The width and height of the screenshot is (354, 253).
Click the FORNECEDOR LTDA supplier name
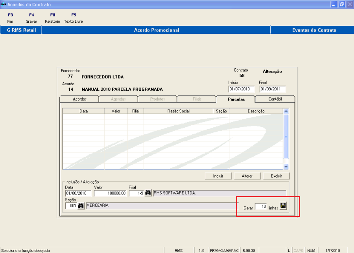click(103, 77)
